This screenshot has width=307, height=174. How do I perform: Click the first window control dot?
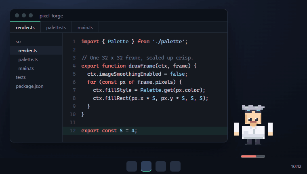point(17,15)
